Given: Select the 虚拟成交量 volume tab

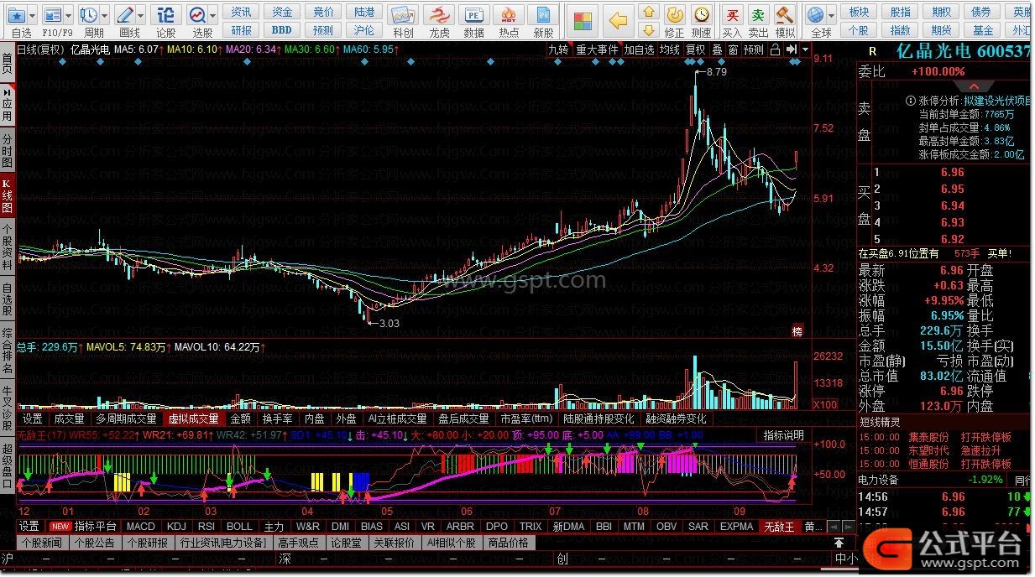Looking at the screenshot, I should [193, 418].
